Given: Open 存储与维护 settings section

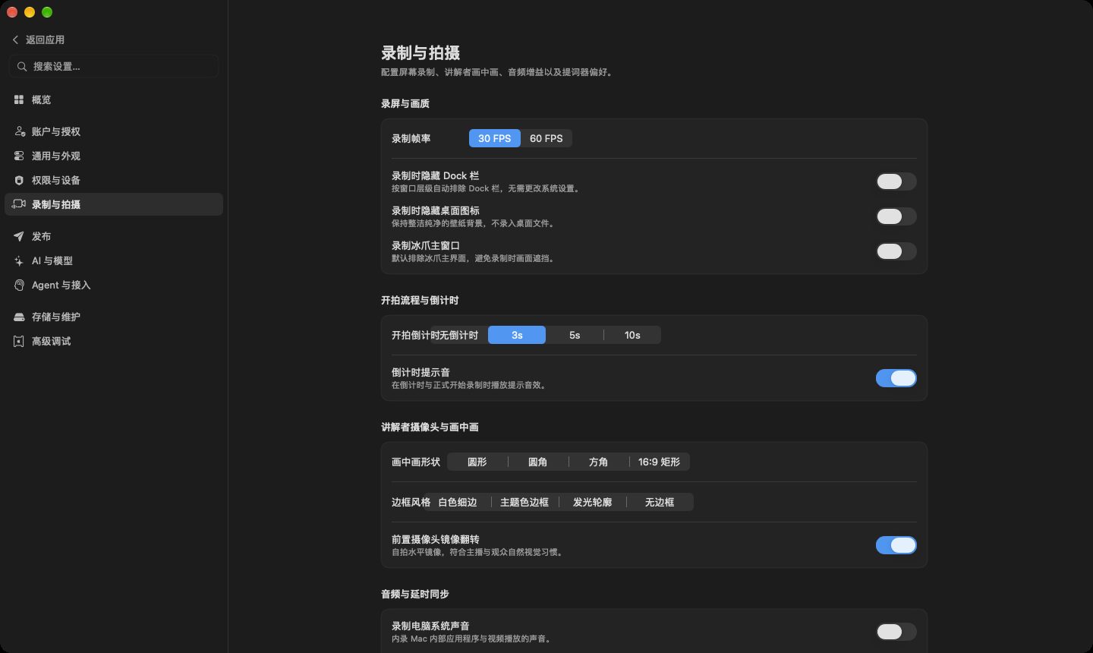Looking at the screenshot, I should tap(114, 317).
